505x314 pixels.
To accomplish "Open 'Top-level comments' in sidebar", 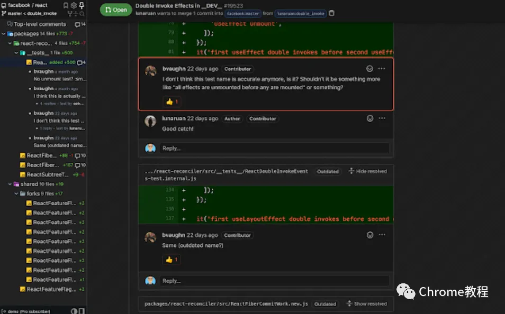I will point(40,24).
